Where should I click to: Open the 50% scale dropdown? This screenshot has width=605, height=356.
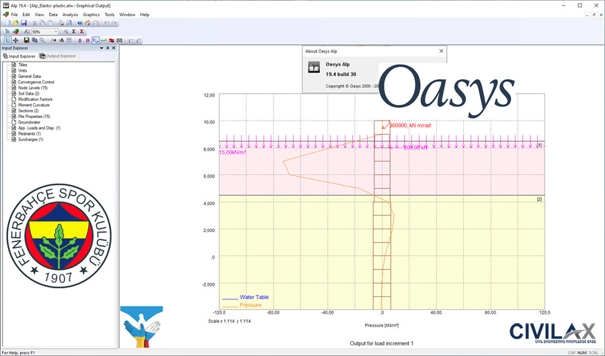[56, 32]
